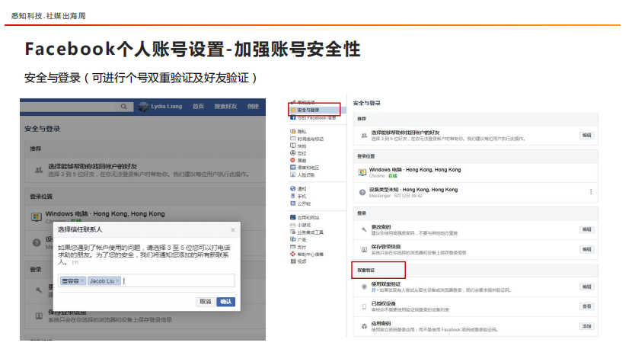Go to 首页 in Facebook top bar
The image size is (632, 349).
[x=198, y=107]
